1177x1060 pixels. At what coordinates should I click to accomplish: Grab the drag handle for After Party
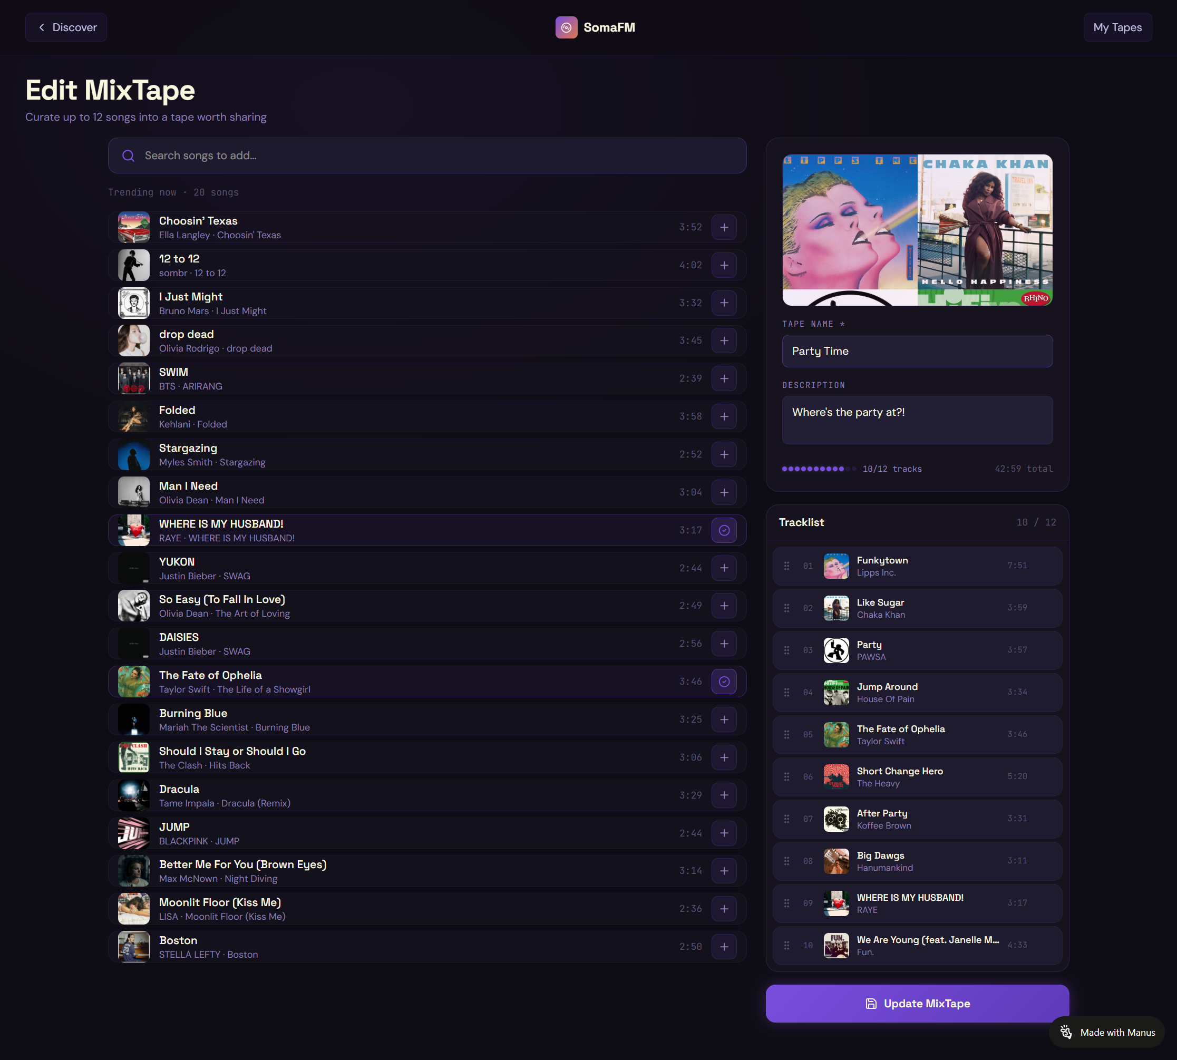pos(787,819)
